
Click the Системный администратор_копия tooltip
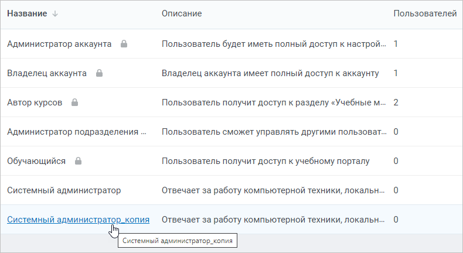[x=178, y=241]
